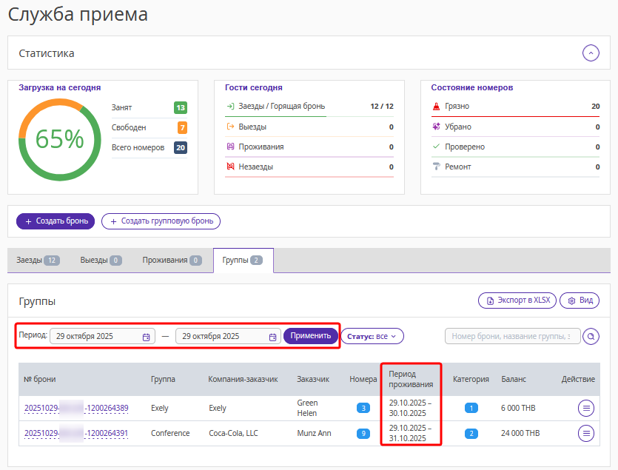Export the list via Экспорт в XLSX
This screenshot has width=618, height=470.
click(x=517, y=301)
